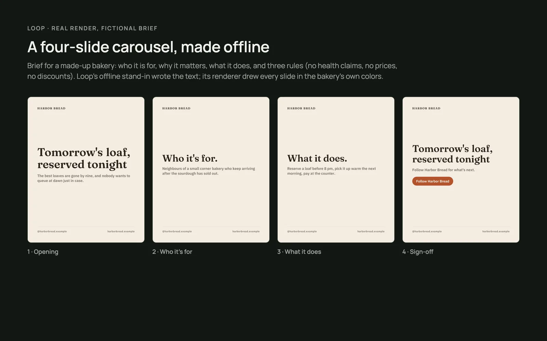Click harborbread.example website text on slide 3
This screenshot has width=547, height=341.
[371, 231]
